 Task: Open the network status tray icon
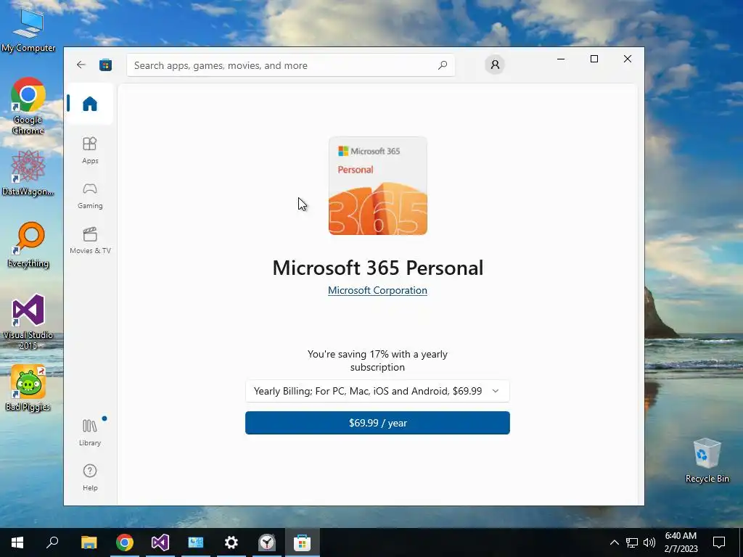(x=632, y=542)
